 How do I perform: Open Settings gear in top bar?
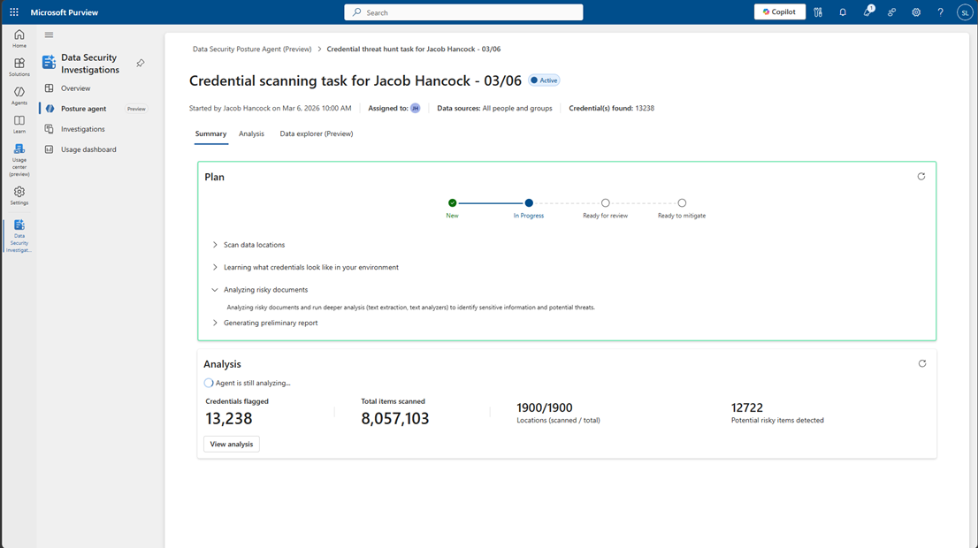point(916,12)
